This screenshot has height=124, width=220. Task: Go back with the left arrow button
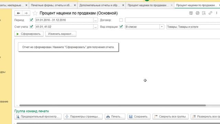(x=18, y=13)
